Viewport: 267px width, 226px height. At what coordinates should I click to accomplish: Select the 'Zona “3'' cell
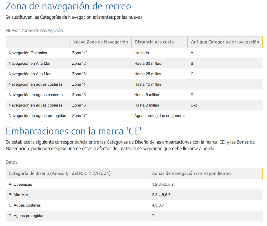point(79,74)
